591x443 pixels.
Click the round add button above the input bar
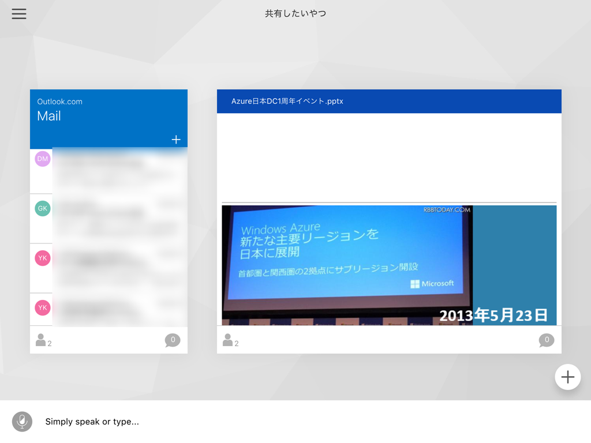pyautogui.click(x=568, y=377)
